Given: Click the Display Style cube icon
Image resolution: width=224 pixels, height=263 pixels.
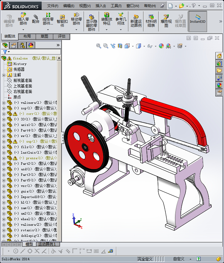Looking at the screenshot, I should coord(139,46).
